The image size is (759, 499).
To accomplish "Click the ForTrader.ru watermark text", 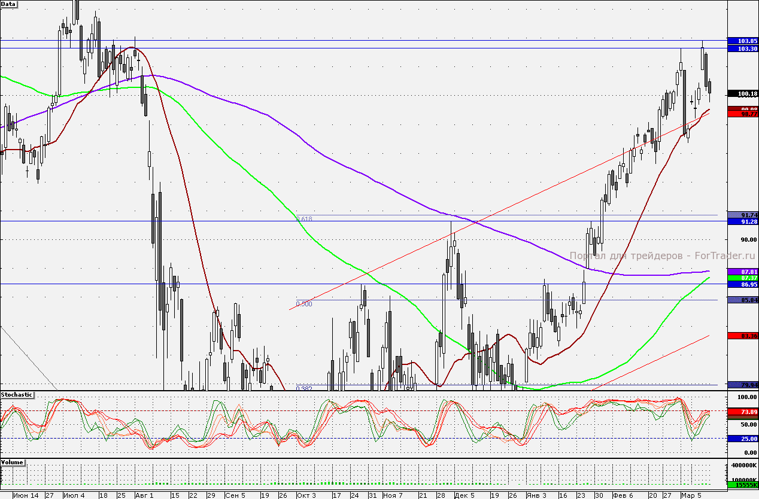I will [x=658, y=255].
